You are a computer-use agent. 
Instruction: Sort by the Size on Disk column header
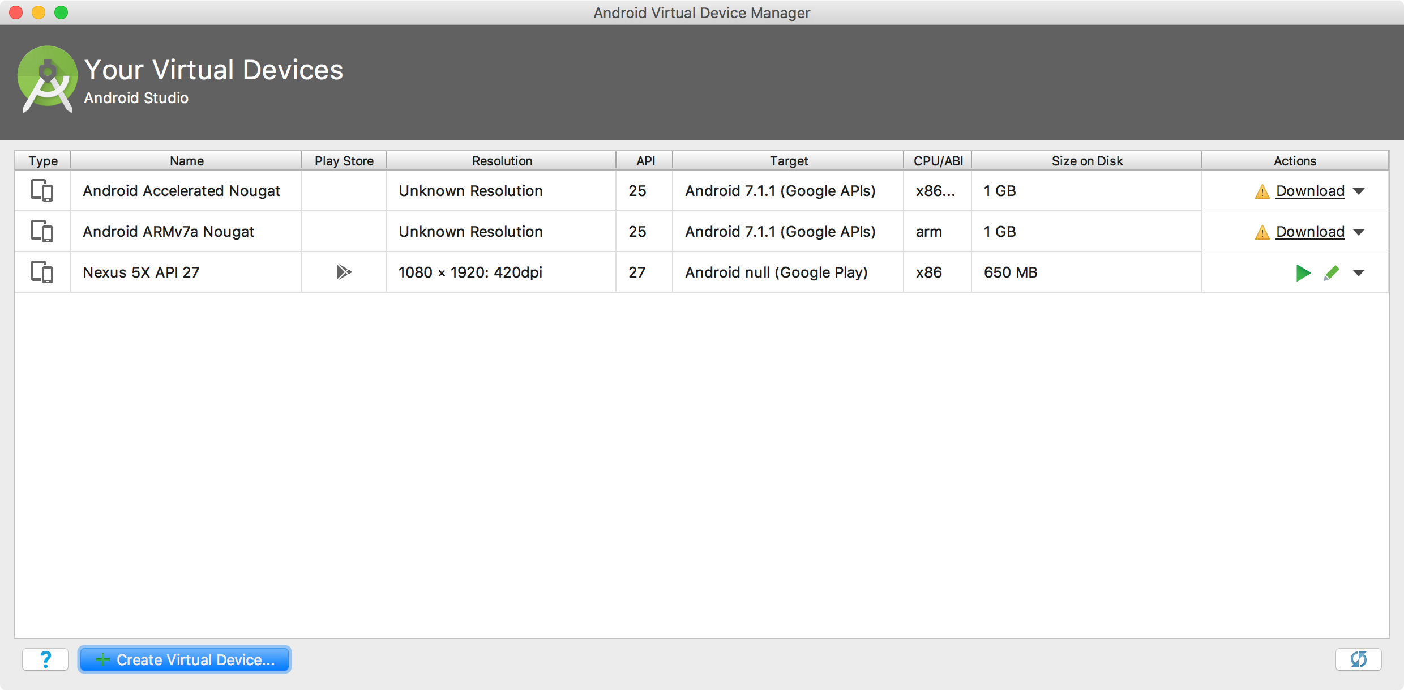click(x=1086, y=161)
